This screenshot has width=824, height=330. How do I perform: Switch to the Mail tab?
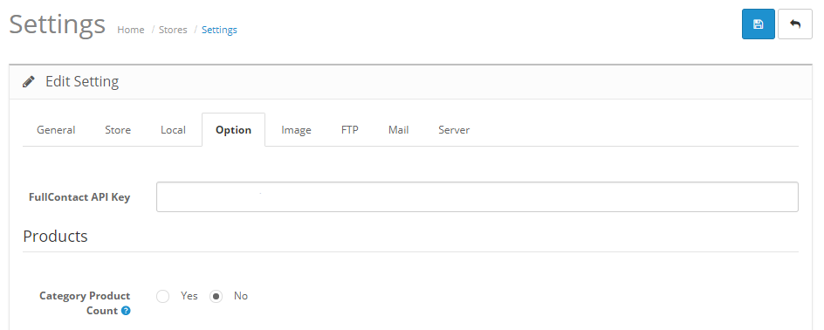click(398, 130)
